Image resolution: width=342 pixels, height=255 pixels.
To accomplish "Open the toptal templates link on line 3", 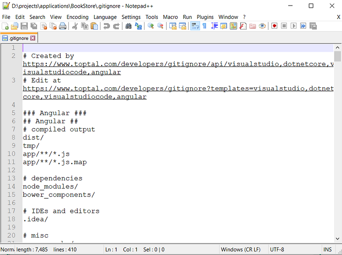I will pyautogui.click(x=178, y=93).
